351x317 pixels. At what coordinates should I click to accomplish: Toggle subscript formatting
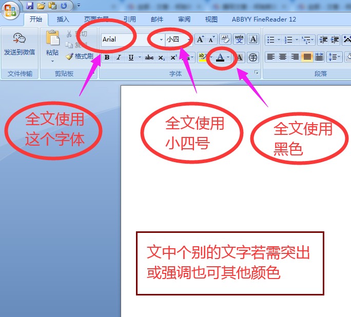(162, 58)
